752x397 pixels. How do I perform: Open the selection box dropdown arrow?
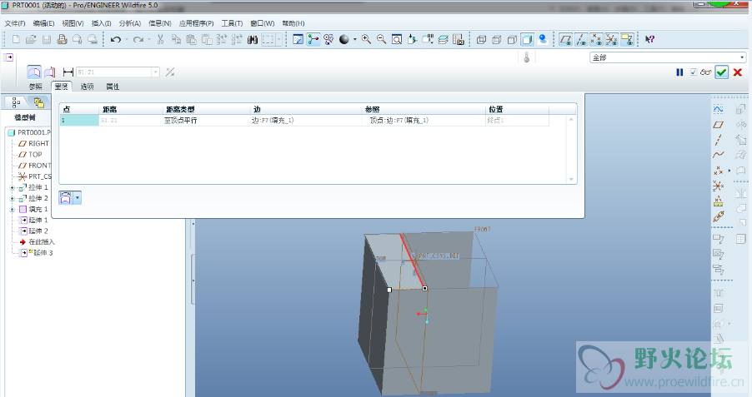(278, 40)
